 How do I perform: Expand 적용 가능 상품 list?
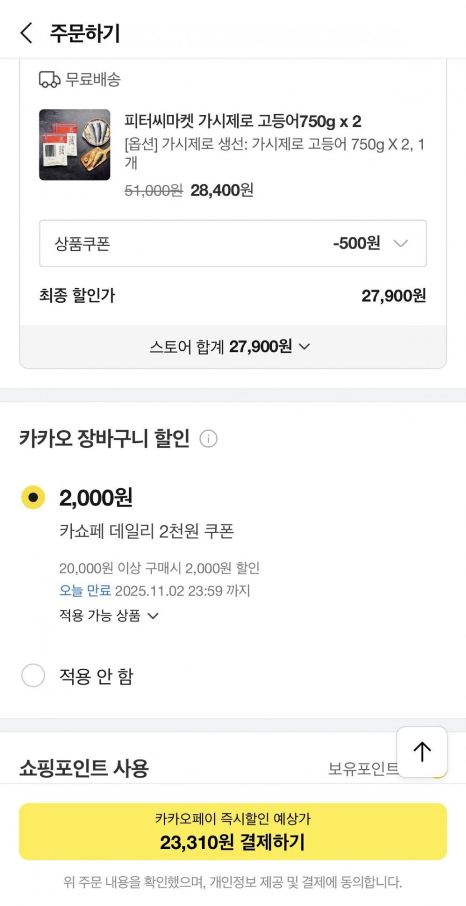tap(109, 616)
